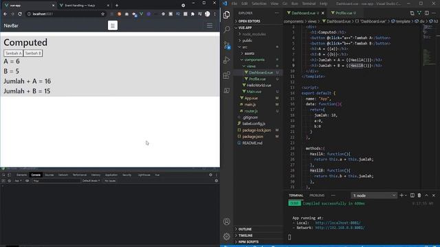Open the DevTools console context 'top' dropdown
The image size is (440, 247).
point(18,181)
